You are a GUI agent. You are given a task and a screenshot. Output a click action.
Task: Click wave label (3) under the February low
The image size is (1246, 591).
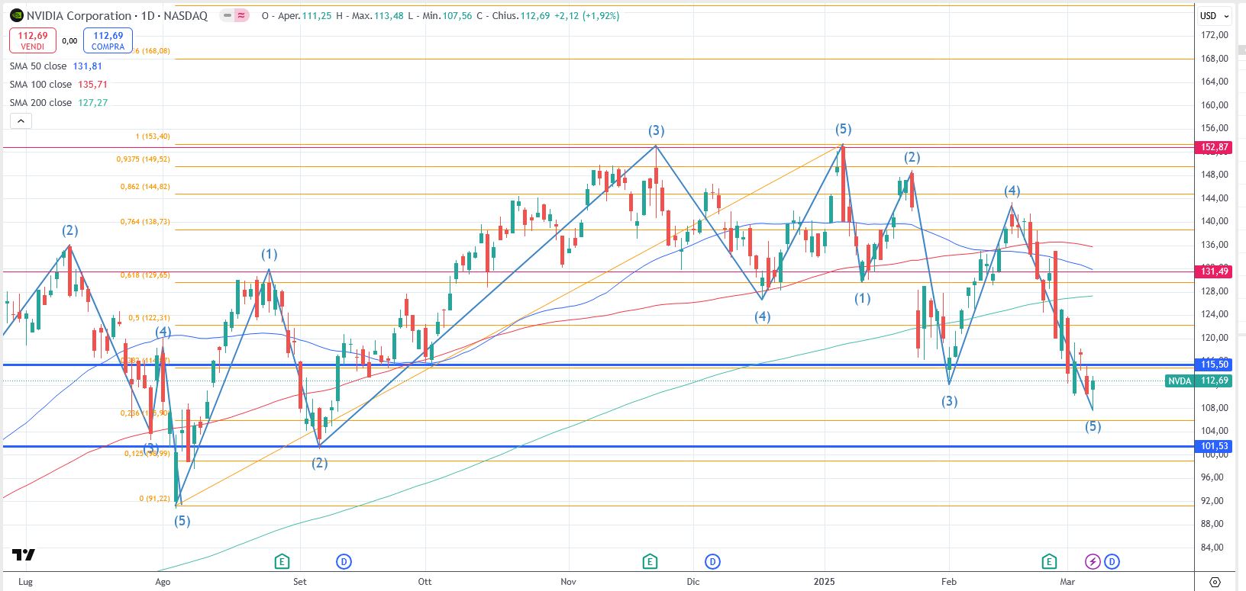pos(949,401)
